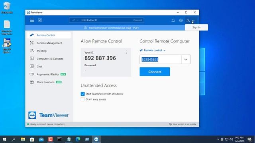Image resolution: width=255 pixels, height=143 pixels.
Task: Click the small Connect button in the top bar
Action: [137, 20]
